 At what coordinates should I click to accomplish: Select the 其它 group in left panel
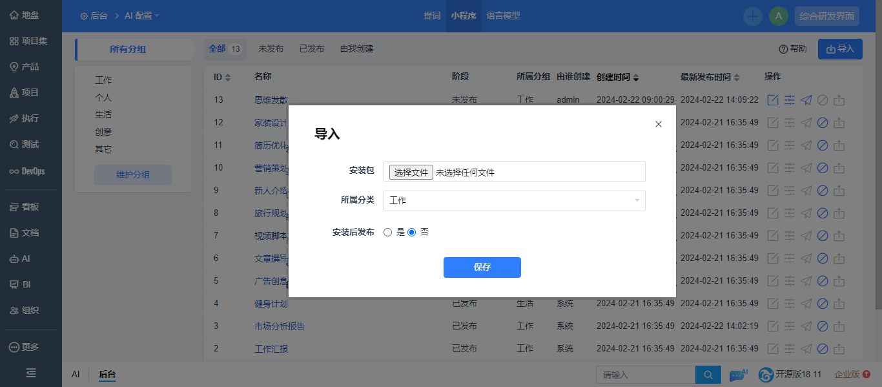(x=103, y=149)
